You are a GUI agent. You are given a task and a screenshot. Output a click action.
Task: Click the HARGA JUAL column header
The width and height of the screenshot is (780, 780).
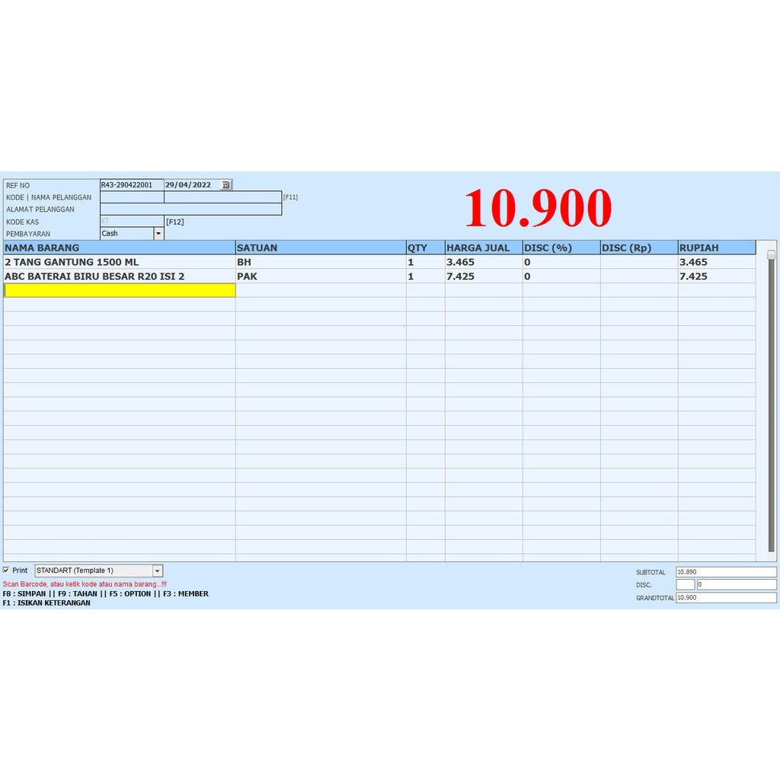tap(484, 248)
